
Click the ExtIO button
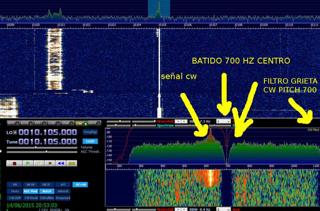coord(90,141)
